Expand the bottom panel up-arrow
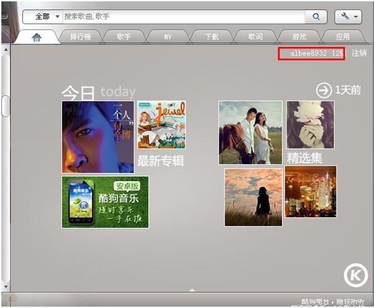Screen dimensions: 375x308 [x=192, y=290]
